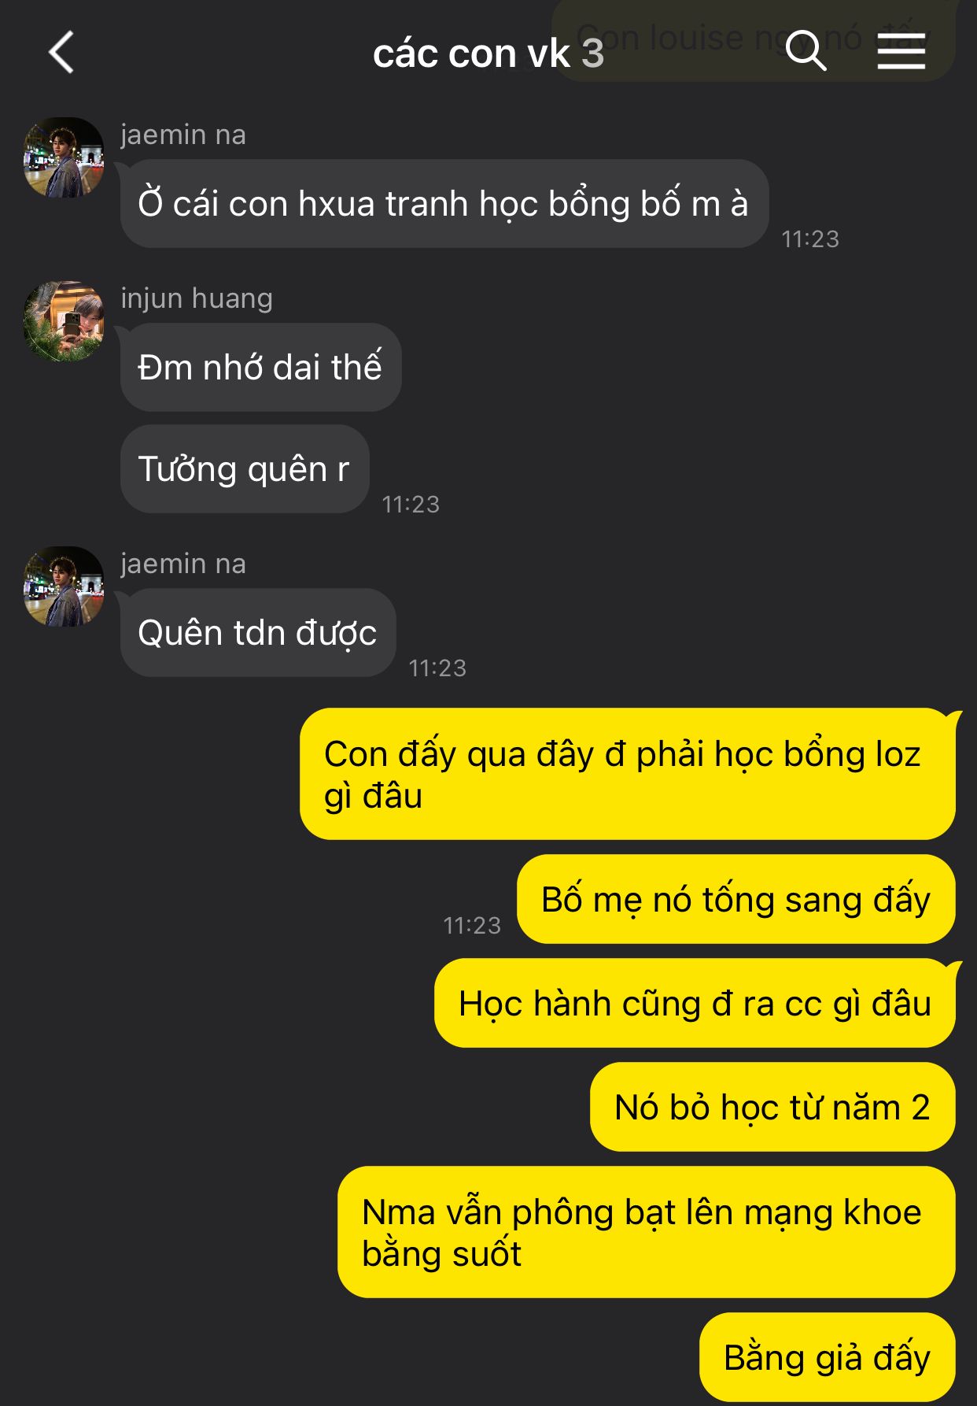The image size is (977, 1406).
Task: Tap yellow bubble 'Nma vẫn phông bạt lên mạng'
Action: point(647,1233)
